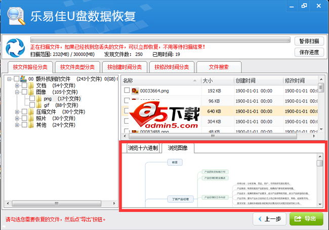The width and height of the screenshot is (329, 230).
Task: Click the image preview vertical scrollbar thumb
Action: [x=320, y=163]
